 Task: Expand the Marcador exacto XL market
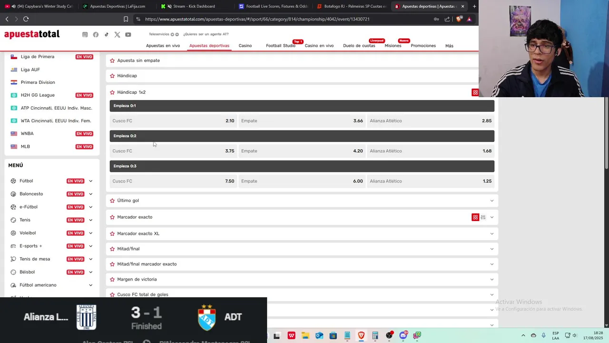492,233
